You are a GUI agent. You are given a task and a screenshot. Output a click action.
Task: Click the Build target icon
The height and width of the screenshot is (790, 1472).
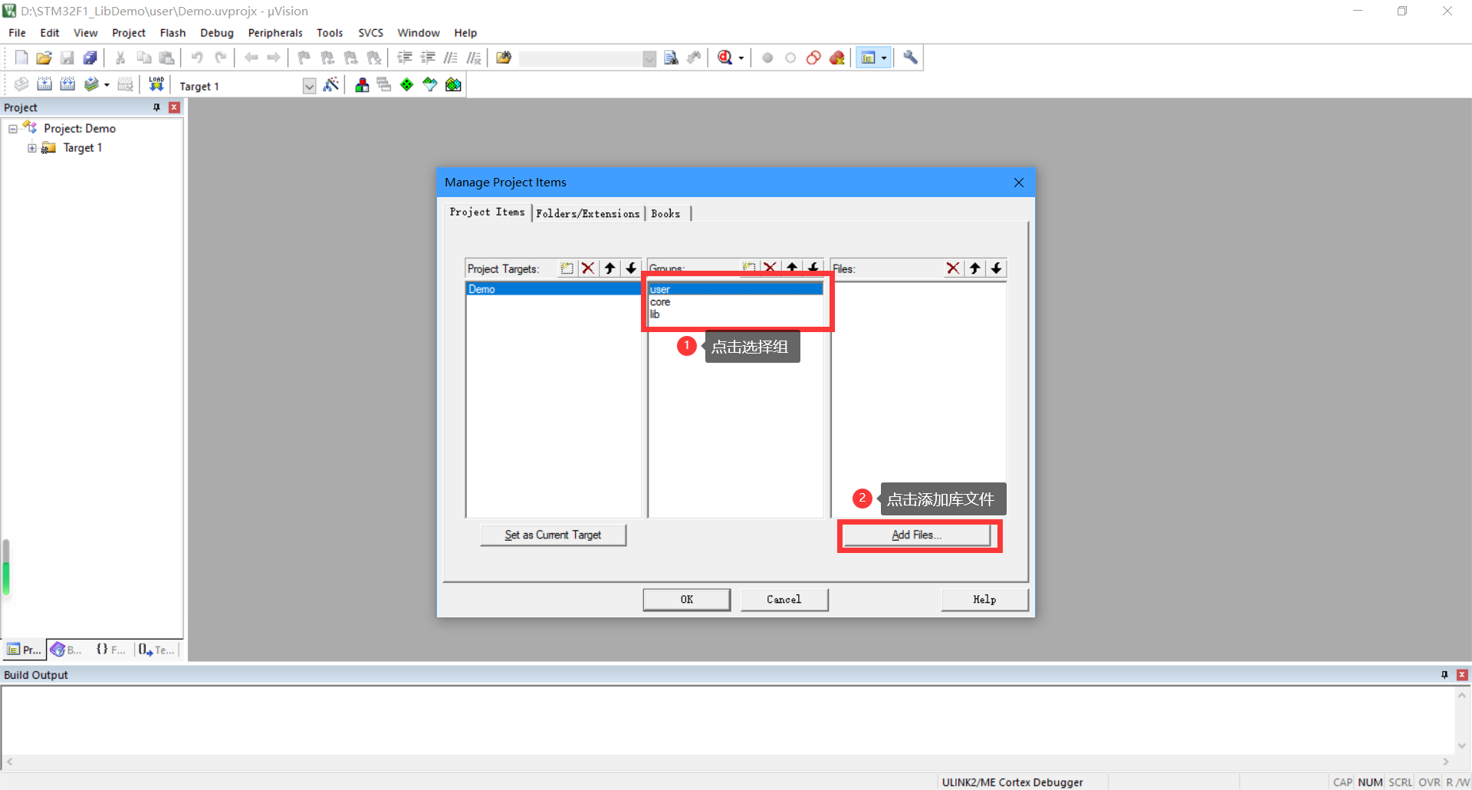44,84
